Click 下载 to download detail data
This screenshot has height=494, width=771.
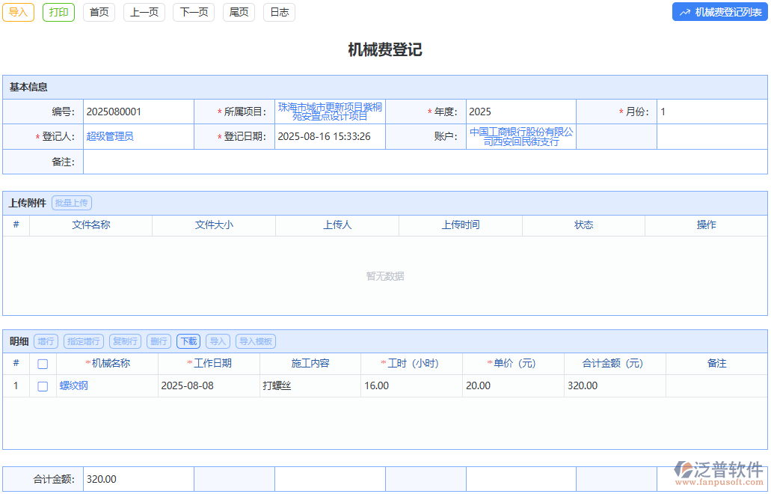coord(188,341)
